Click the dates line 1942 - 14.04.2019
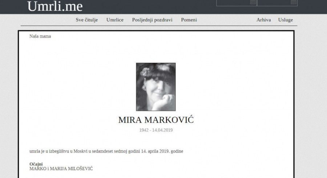This screenshot has height=178, width=327. click(156, 130)
